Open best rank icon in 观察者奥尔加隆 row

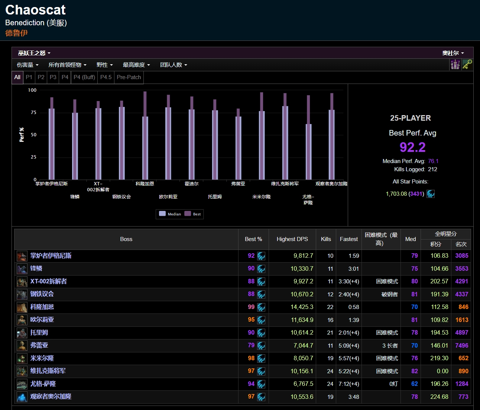tap(261, 397)
